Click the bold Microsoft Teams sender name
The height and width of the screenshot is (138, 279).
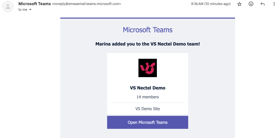(34, 4)
